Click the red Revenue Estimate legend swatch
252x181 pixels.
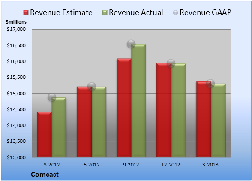click(26, 12)
